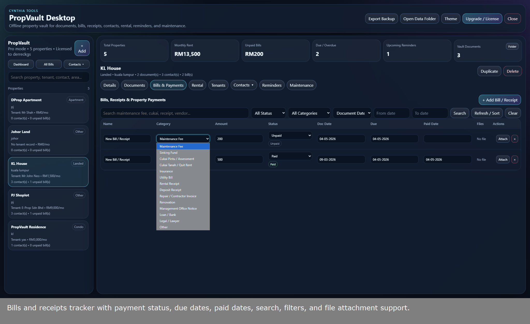Show All Bills view

click(49, 64)
